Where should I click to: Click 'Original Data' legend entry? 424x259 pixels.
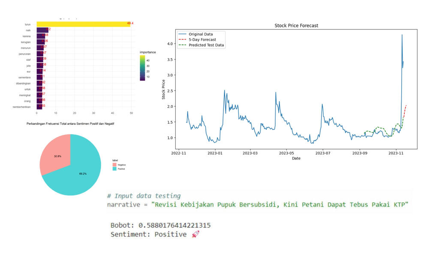(201, 34)
